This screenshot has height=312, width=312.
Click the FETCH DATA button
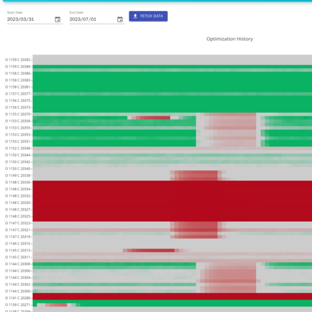tap(148, 16)
